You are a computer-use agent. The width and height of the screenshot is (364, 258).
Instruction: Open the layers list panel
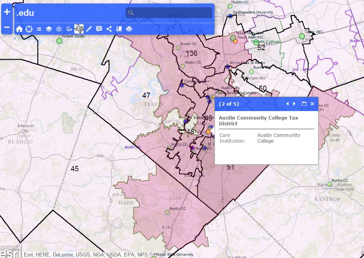[x=49, y=29]
